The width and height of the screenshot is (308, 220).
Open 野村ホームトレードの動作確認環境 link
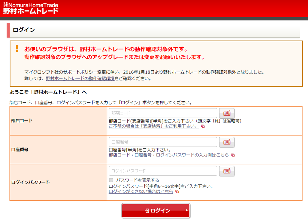click(80, 79)
